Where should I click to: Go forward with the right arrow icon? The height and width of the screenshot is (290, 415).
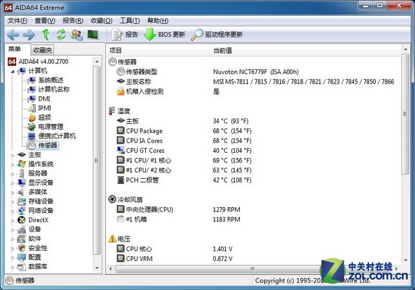[29, 35]
